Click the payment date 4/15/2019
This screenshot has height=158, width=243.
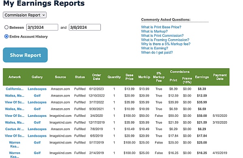tap(220, 153)
